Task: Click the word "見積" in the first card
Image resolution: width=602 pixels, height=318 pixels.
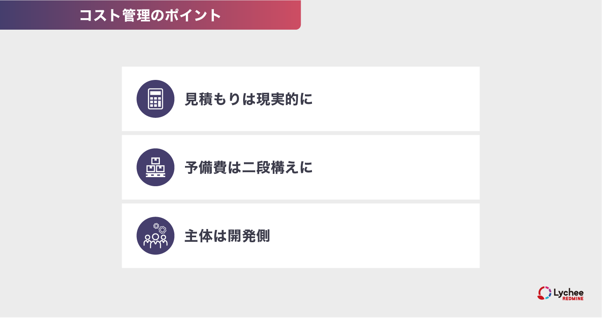Action: 198,99
